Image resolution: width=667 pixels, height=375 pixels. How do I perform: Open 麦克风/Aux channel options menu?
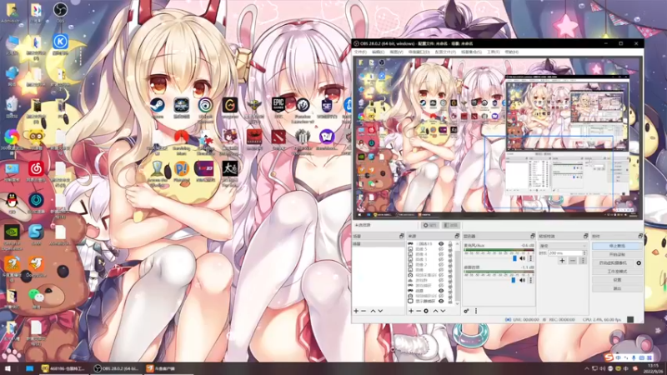pos(530,258)
